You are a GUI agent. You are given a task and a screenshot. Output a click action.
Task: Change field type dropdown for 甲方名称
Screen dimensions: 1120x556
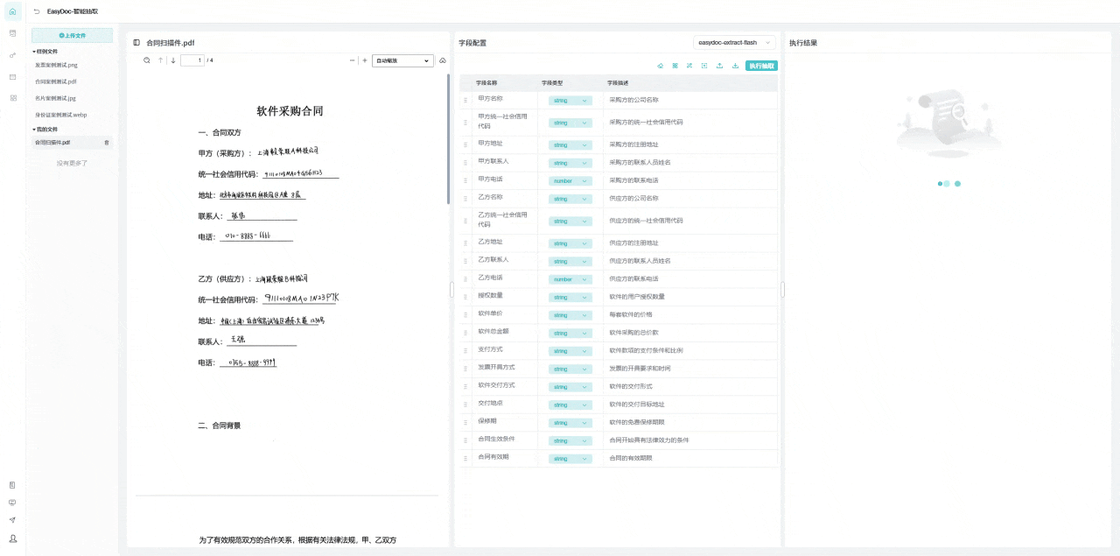(570, 100)
